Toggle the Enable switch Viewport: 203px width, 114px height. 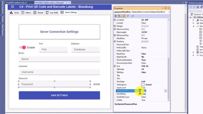(23, 47)
